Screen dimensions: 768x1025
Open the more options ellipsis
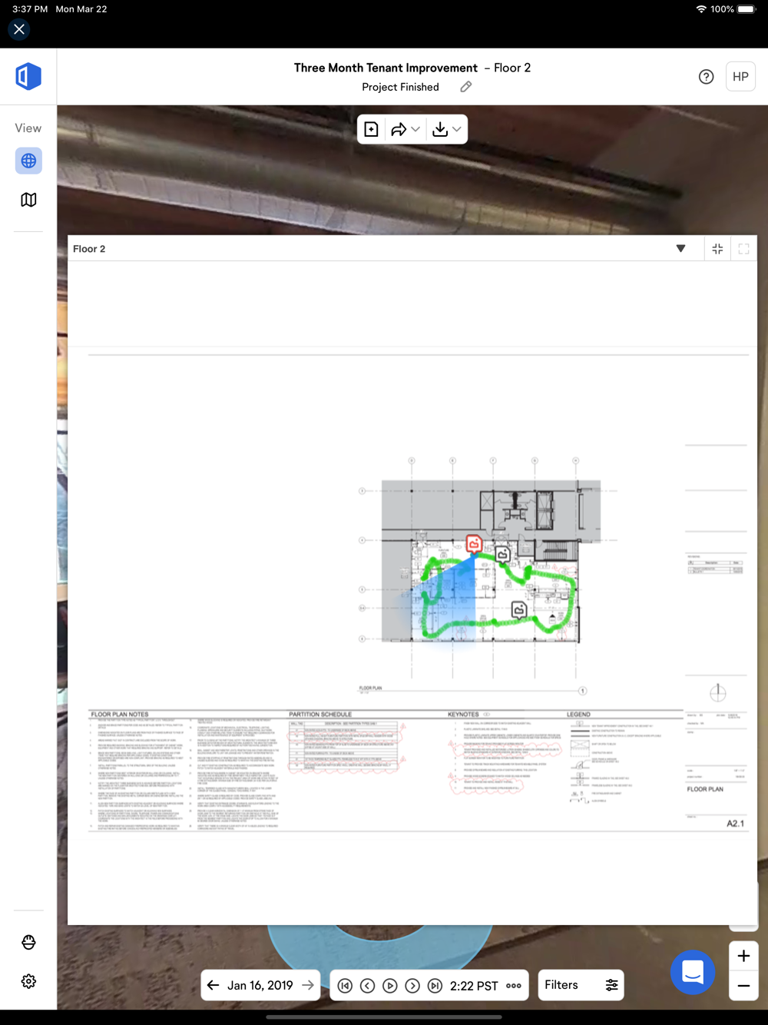[514, 986]
